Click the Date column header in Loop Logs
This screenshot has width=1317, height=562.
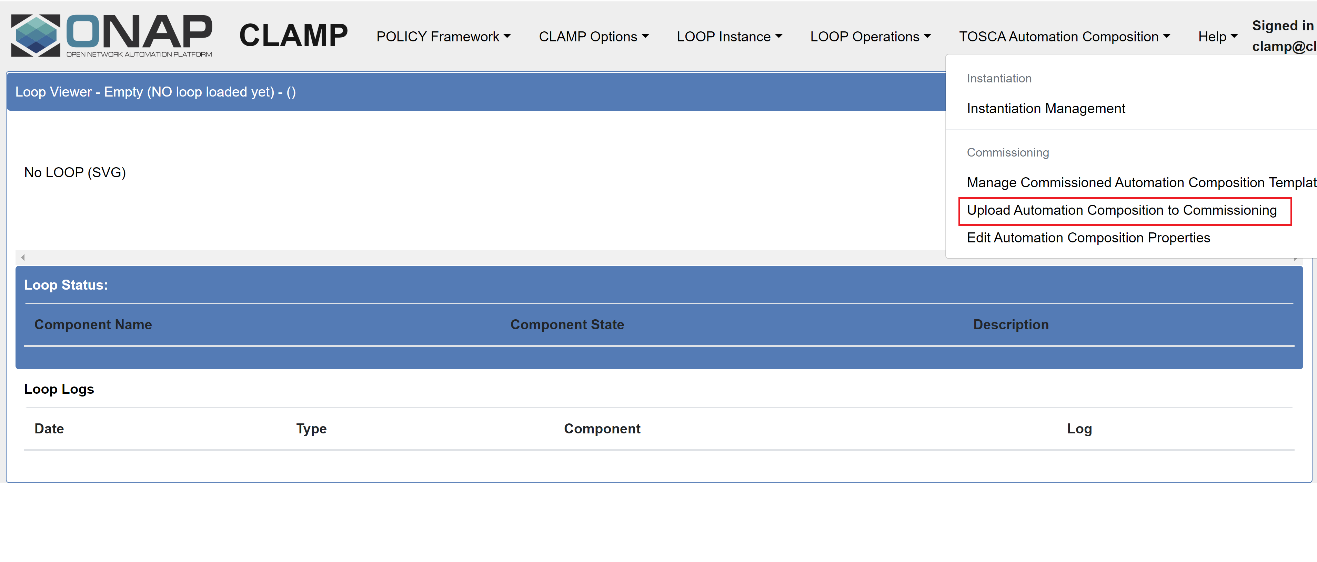tap(49, 429)
